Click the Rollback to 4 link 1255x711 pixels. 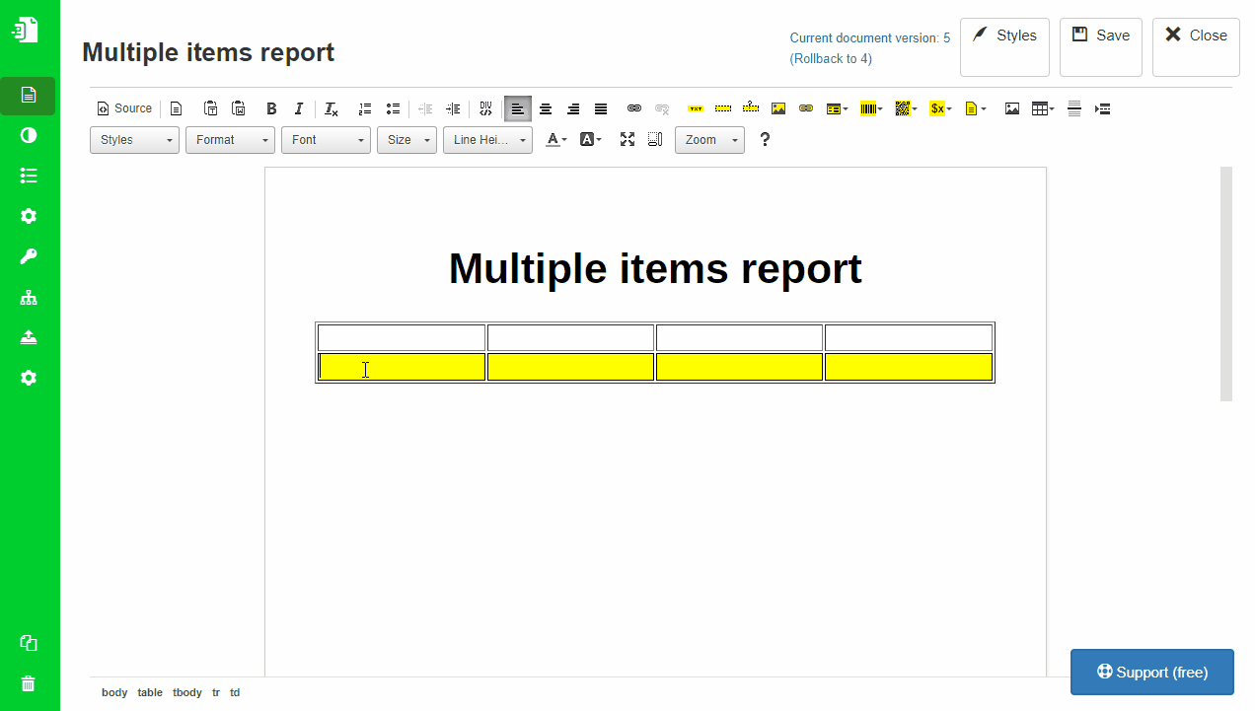click(831, 58)
